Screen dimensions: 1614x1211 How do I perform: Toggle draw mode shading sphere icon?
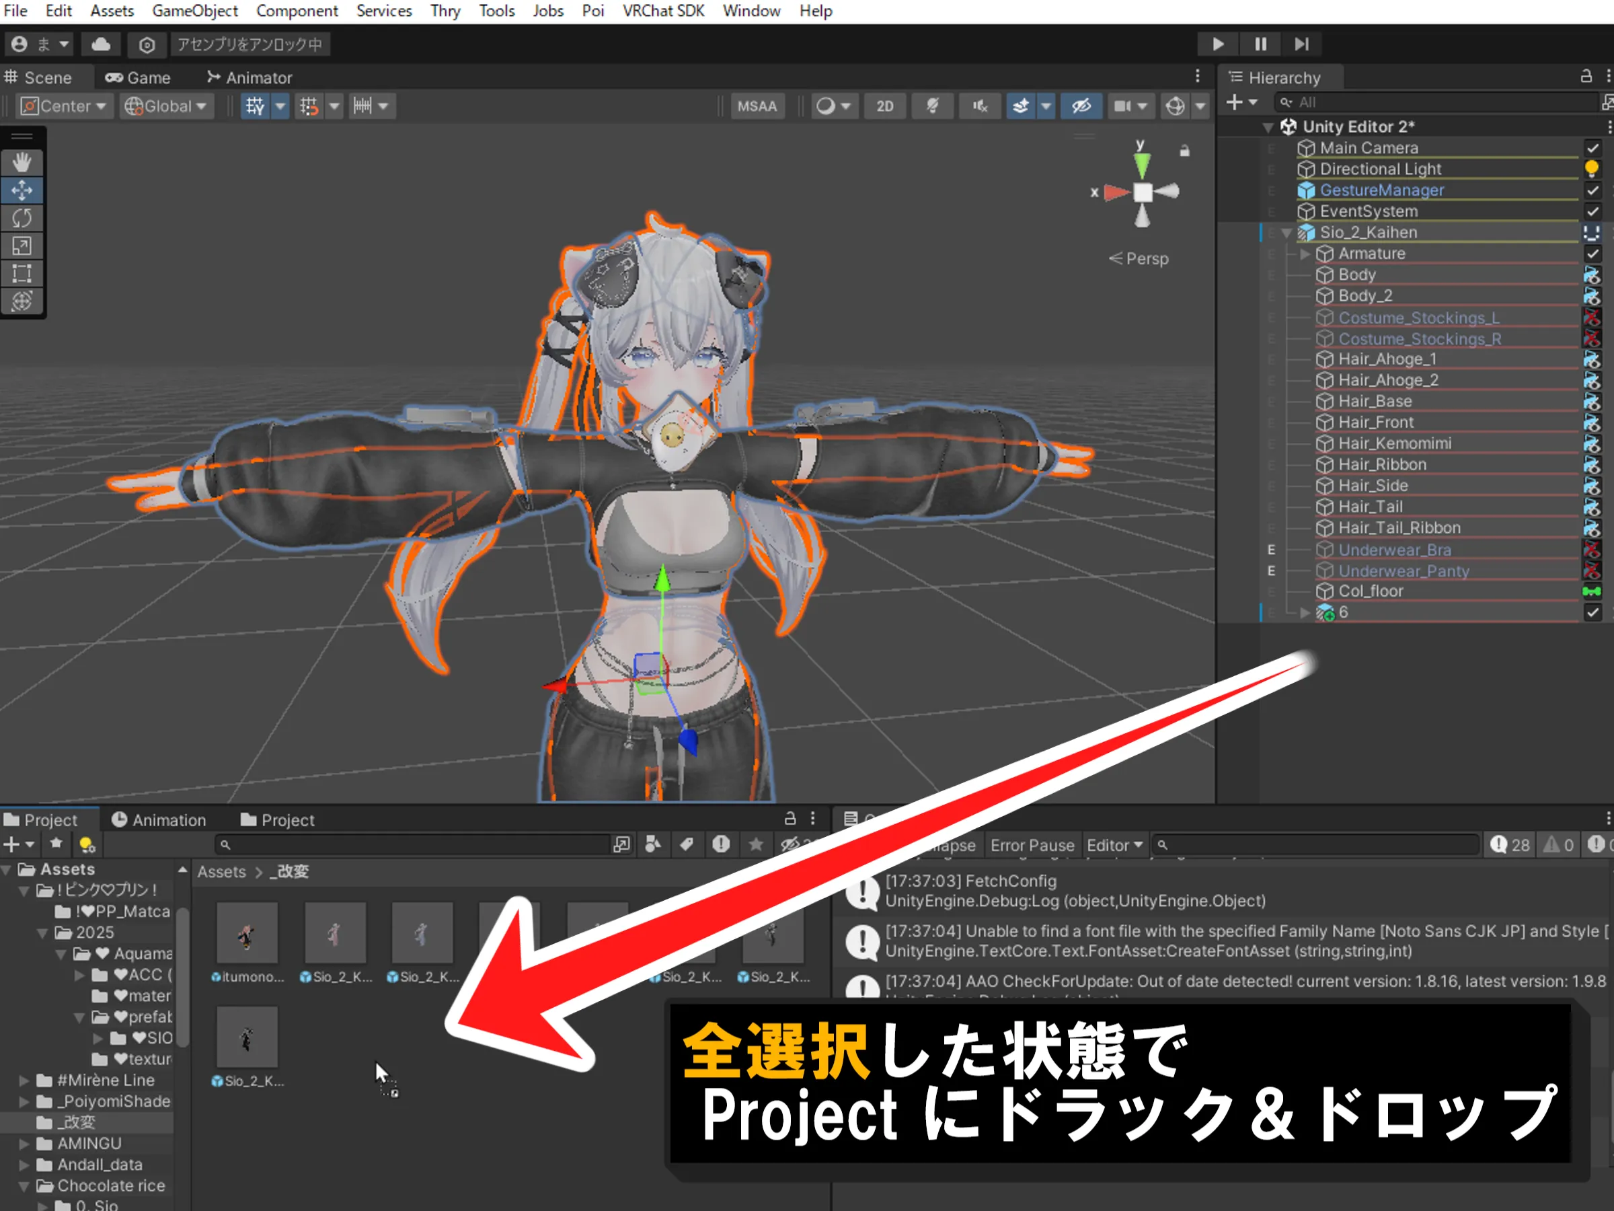[x=825, y=106]
